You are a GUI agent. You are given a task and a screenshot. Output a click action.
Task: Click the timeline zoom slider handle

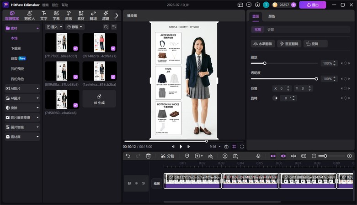[325, 156]
